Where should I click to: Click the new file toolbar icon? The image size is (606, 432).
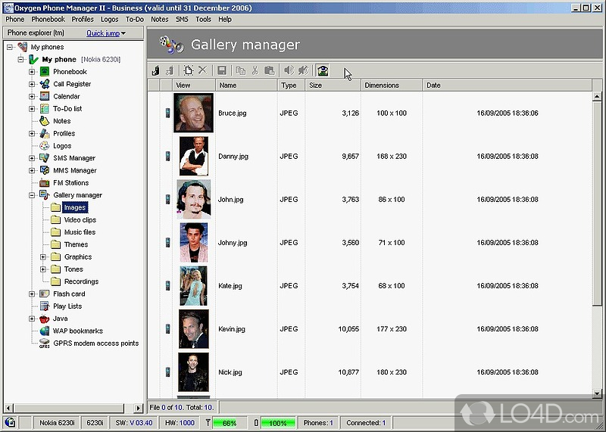pos(189,70)
